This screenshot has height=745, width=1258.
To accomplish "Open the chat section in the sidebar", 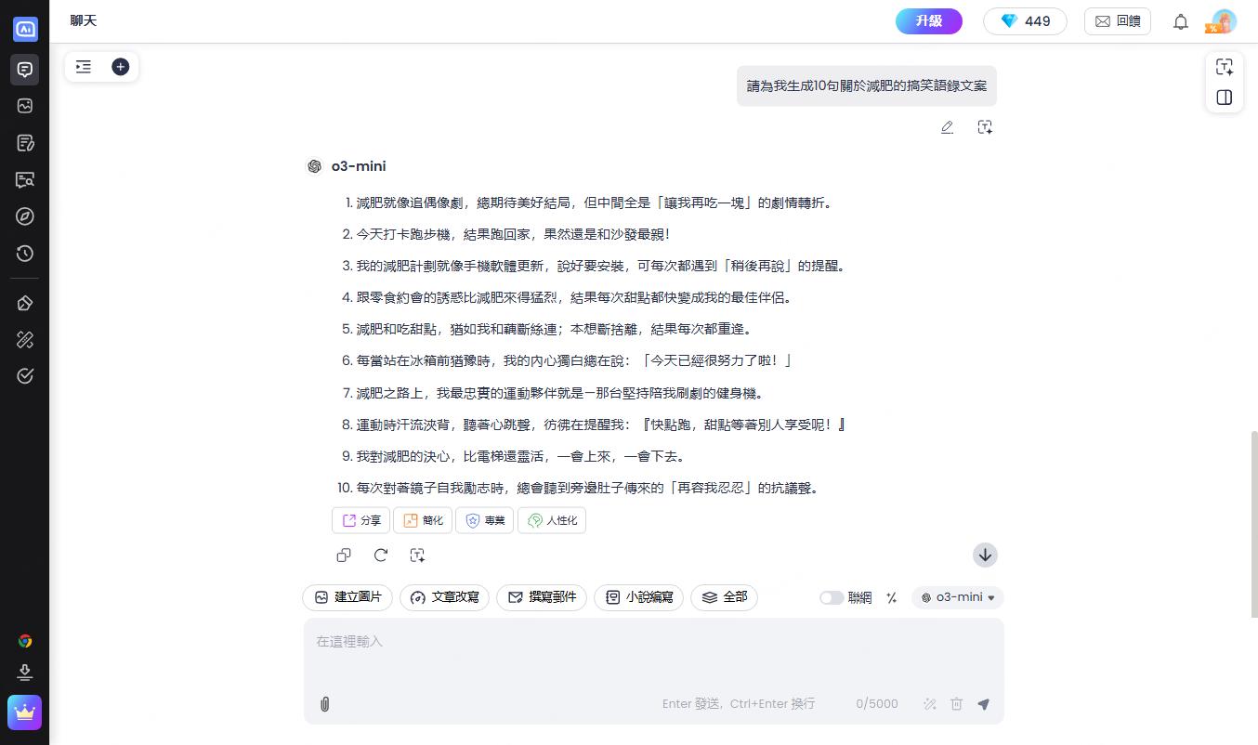I will (x=25, y=70).
